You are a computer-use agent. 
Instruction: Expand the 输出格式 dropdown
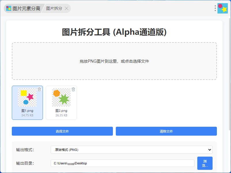tap(131, 150)
